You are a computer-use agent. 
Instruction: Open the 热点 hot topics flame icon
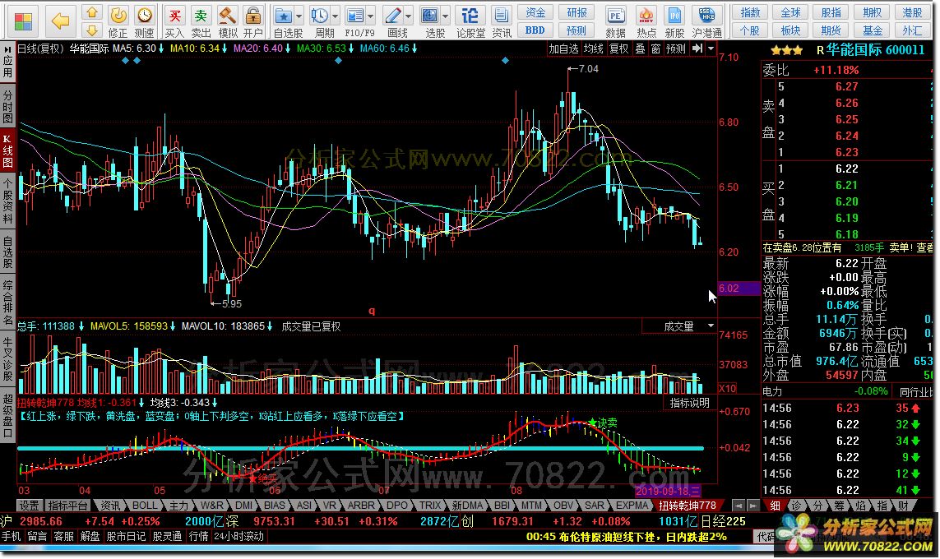tap(646, 21)
